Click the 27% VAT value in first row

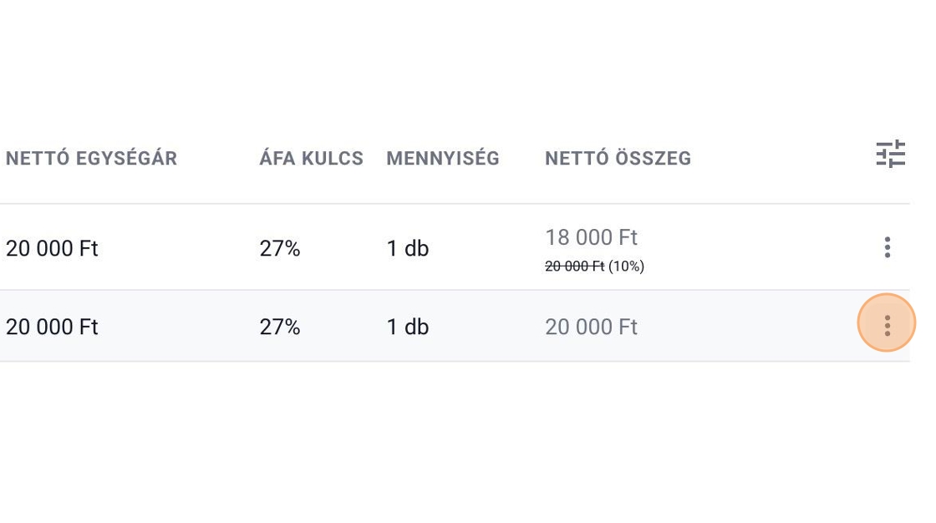tap(279, 249)
